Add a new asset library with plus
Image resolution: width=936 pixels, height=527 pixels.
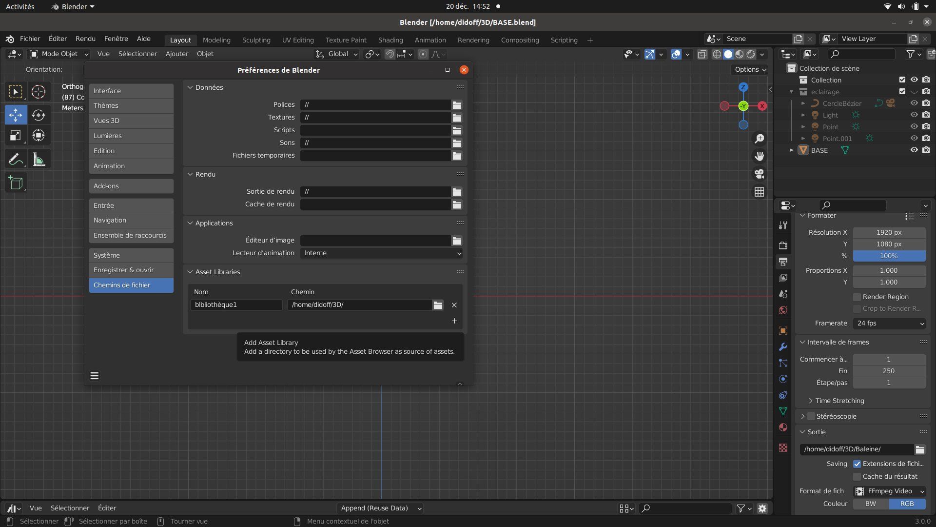coord(454,321)
